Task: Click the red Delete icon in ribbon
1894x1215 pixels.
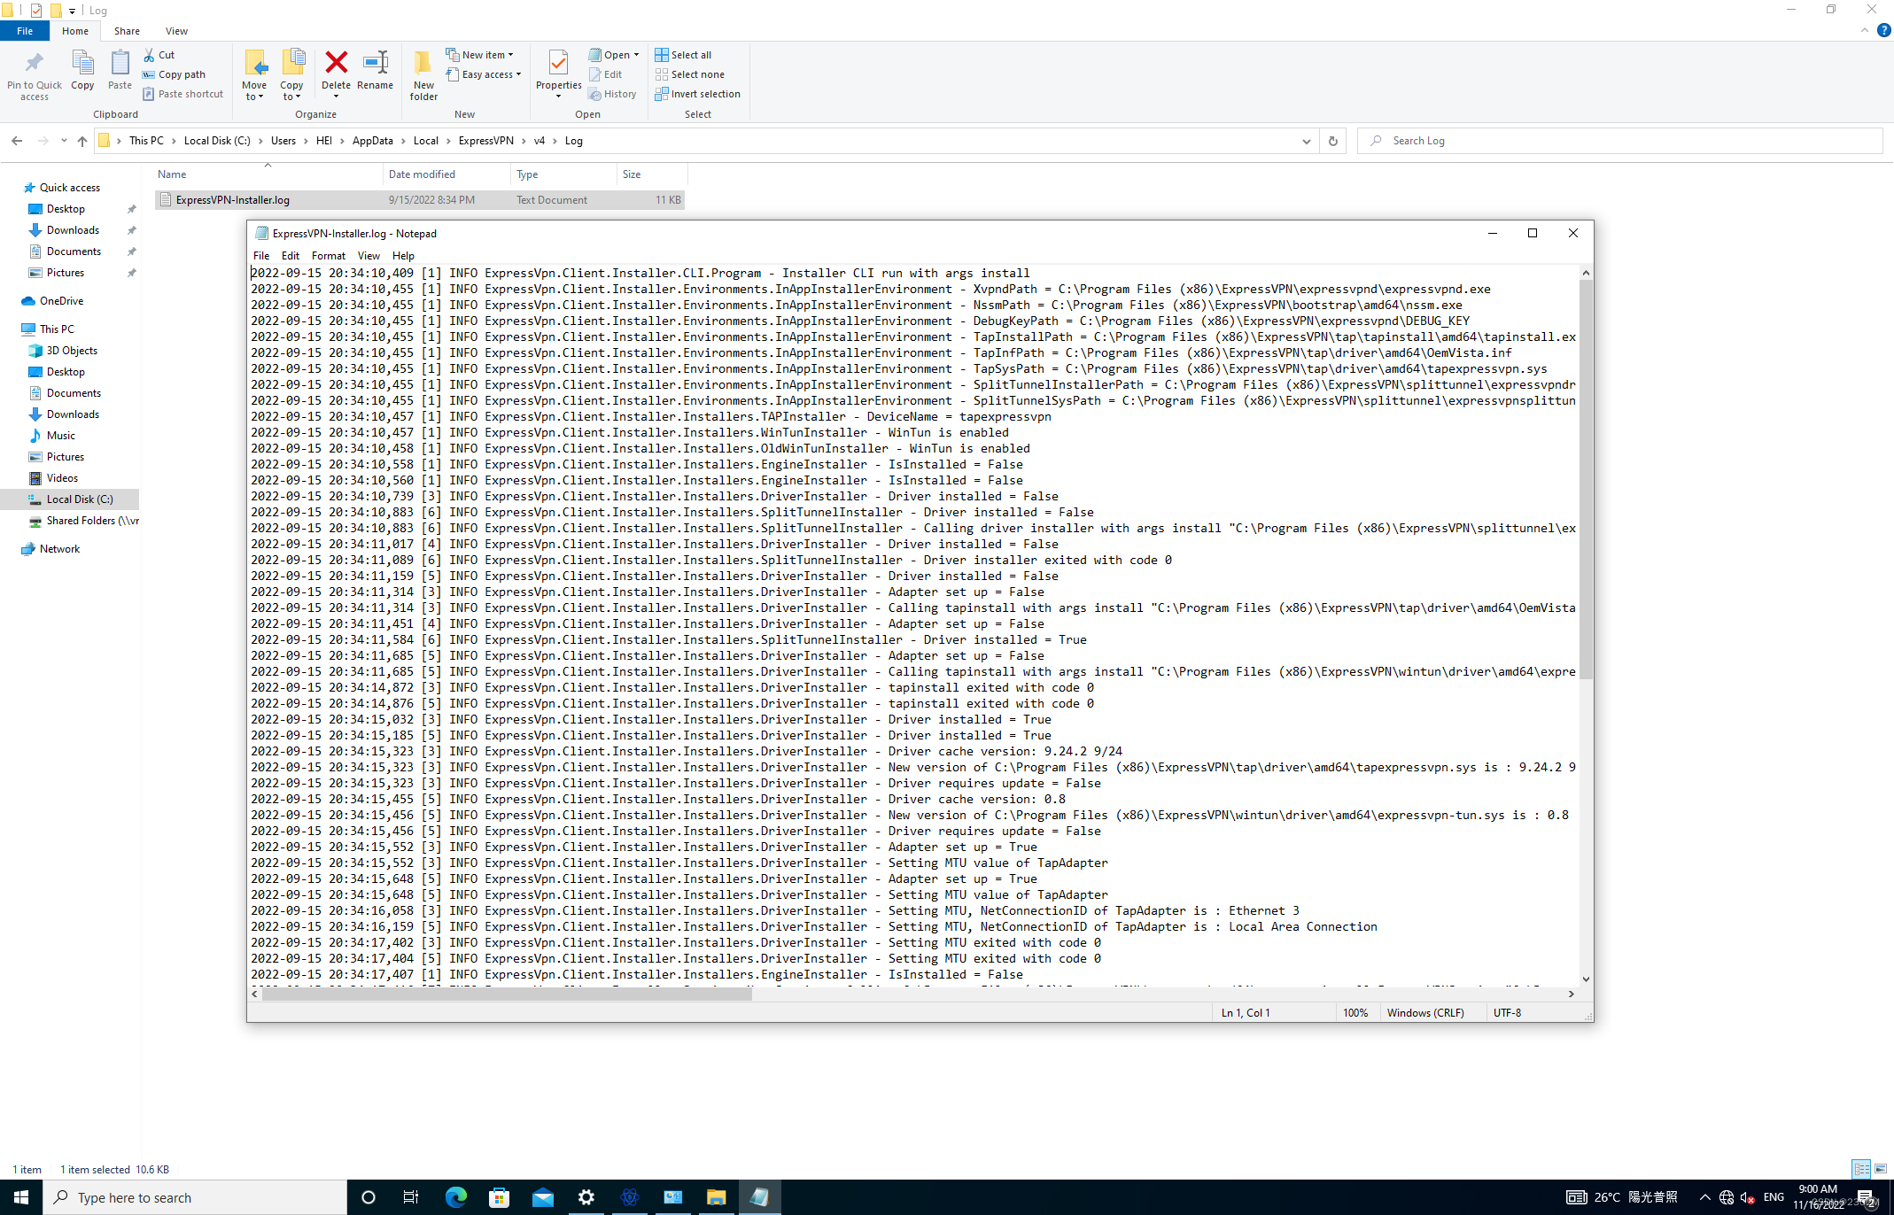Action: pos(336,65)
